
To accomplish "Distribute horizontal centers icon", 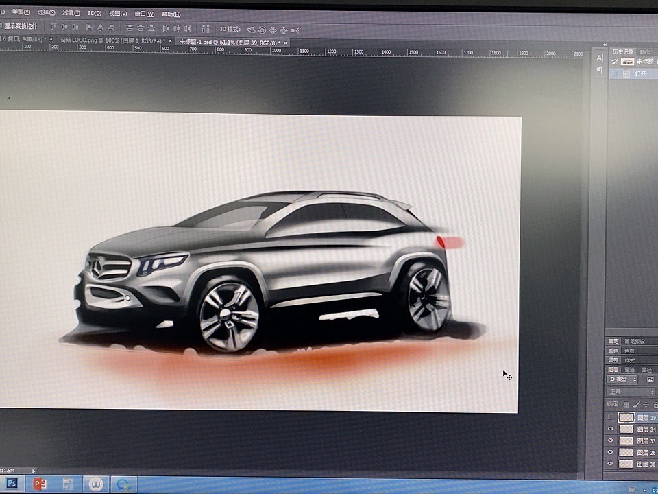I will pyautogui.click(x=177, y=29).
